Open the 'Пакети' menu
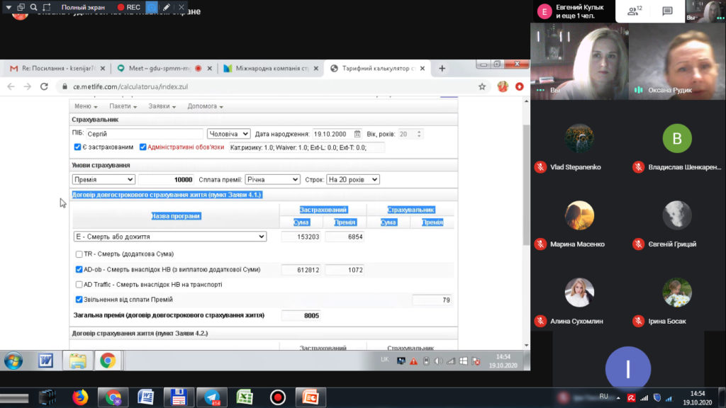This screenshot has height=408, width=726. coord(123,107)
